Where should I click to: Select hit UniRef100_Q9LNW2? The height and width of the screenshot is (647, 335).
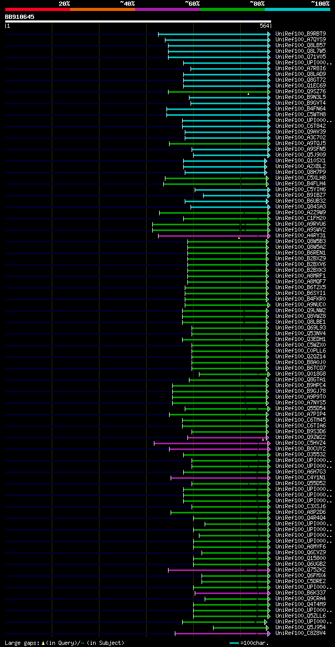pos(300,311)
